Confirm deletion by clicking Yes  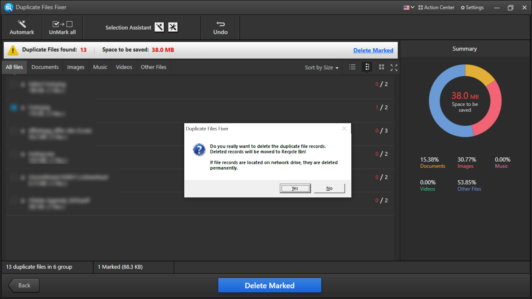295,188
